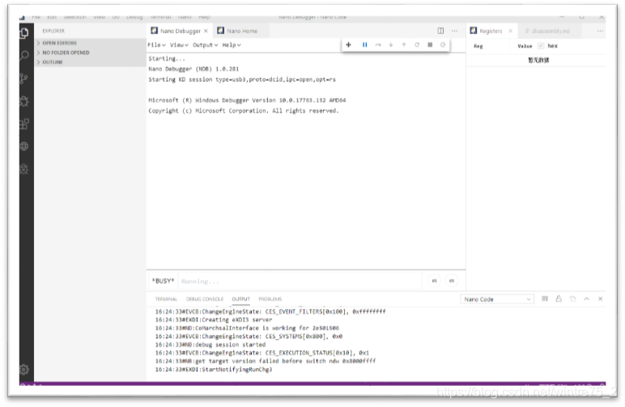The height and width of the screenshot is (407, 625).
Task: Click the Step Into debug button
Action: click(x=391, y=45)
